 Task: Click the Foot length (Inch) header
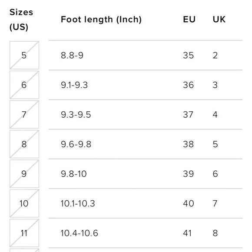coord(101,20)
